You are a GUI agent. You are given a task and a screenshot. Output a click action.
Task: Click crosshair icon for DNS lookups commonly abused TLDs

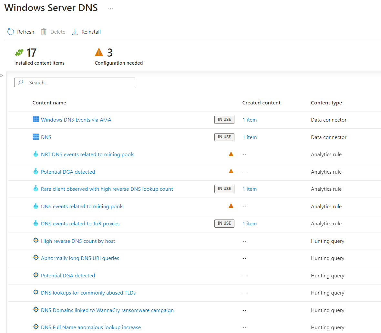(36, 292)
